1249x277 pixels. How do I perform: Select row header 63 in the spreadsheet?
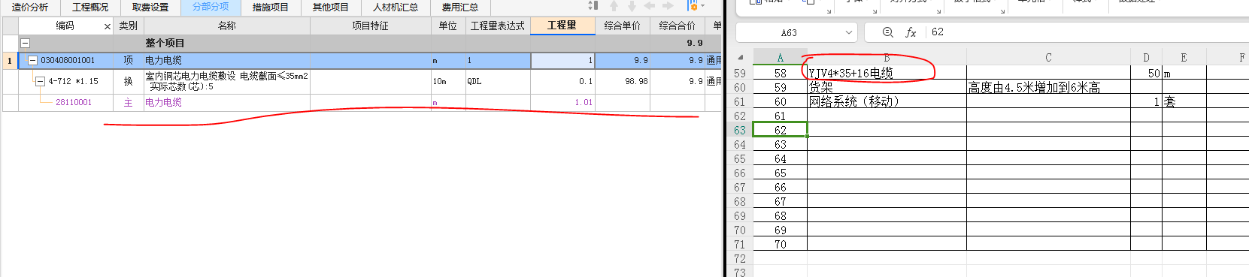click(741, 131)
